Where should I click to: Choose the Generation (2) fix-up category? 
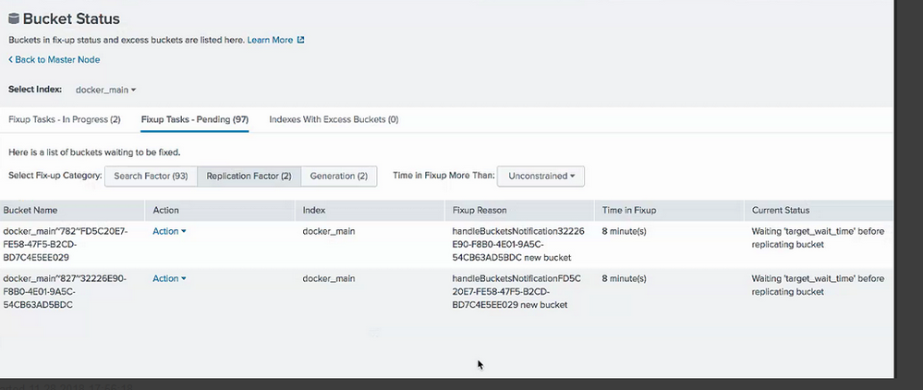(x=338, y=176)
